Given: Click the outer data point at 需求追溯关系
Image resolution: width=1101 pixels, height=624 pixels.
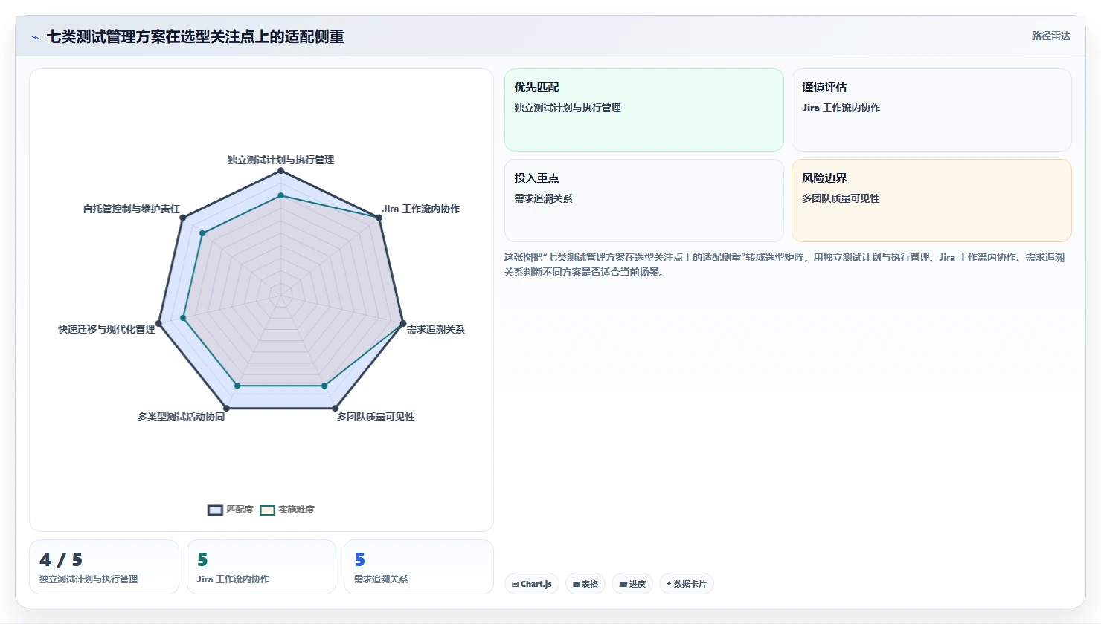Looking at the screenshot, I should [x=403, y=324].
